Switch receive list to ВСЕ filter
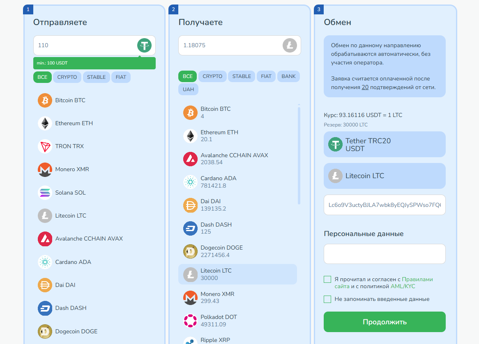479x344 pixels. pyautogui.click(x=188, y=76)
